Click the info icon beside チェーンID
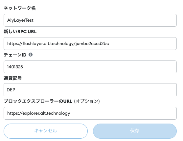The width and height of the screenshot is (183, 141). [x=31, y=55]
